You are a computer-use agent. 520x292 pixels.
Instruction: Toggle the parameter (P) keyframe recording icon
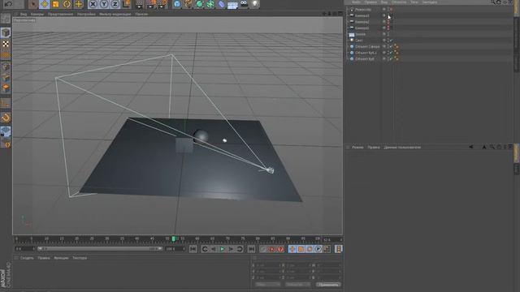point(318,249)
